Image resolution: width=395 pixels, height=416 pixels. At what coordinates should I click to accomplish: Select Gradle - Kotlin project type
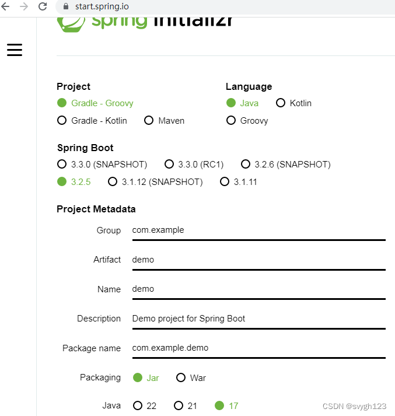point(92,120)
